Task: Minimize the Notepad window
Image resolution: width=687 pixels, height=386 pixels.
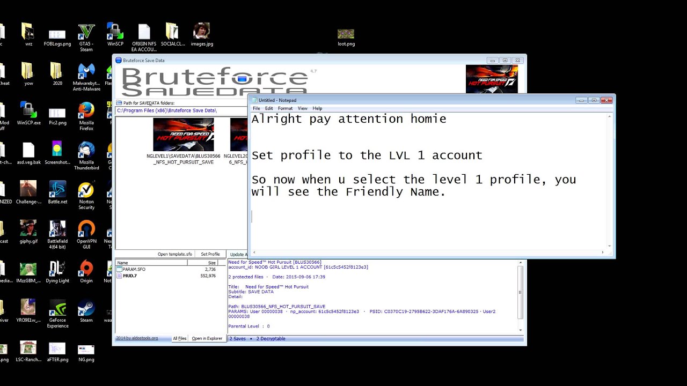Action: pos(581,100)
